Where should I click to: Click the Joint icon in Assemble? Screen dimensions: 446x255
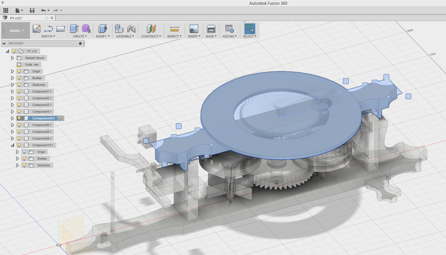pyautogui.click(x=131, y=29)
